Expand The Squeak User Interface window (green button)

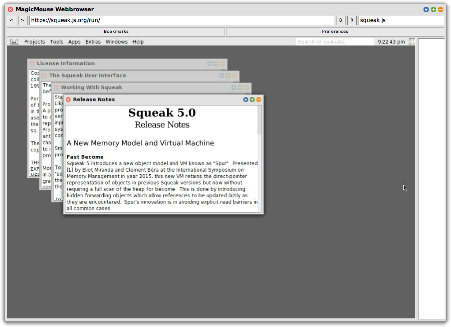pyautogui.click(x=228, y=76)
